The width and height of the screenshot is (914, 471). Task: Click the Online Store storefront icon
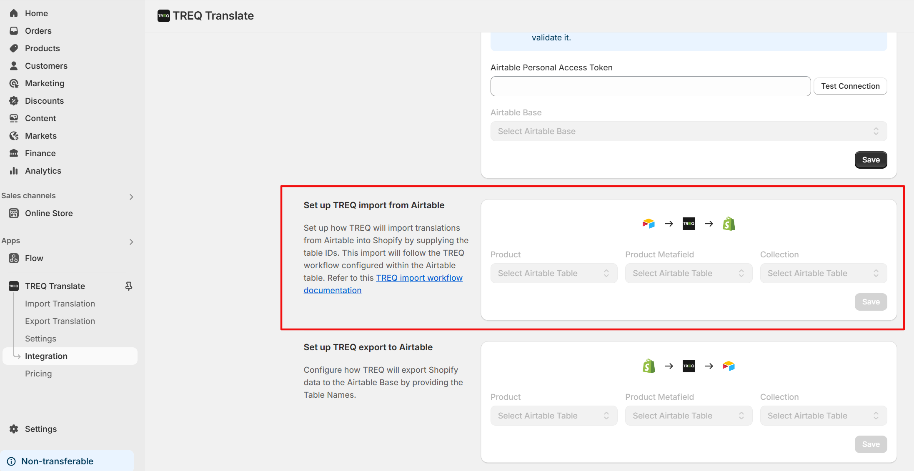point(14,213)
